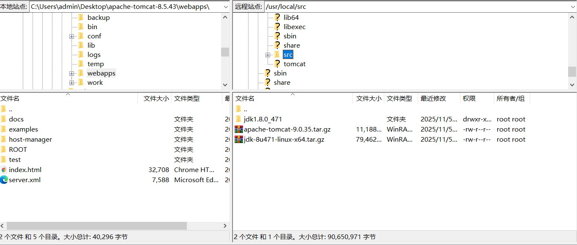This screenshot has width=577, height=245.
Task: Click the WinRAR icon of apache-tomcat-9.0.35.tar.gz
Action: [239, 129]
